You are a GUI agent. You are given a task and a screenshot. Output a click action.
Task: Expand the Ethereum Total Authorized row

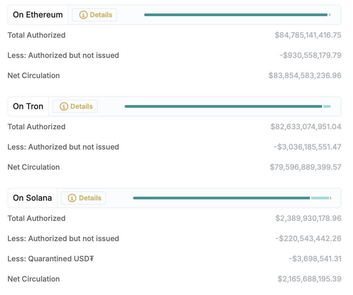coord(36,35)
